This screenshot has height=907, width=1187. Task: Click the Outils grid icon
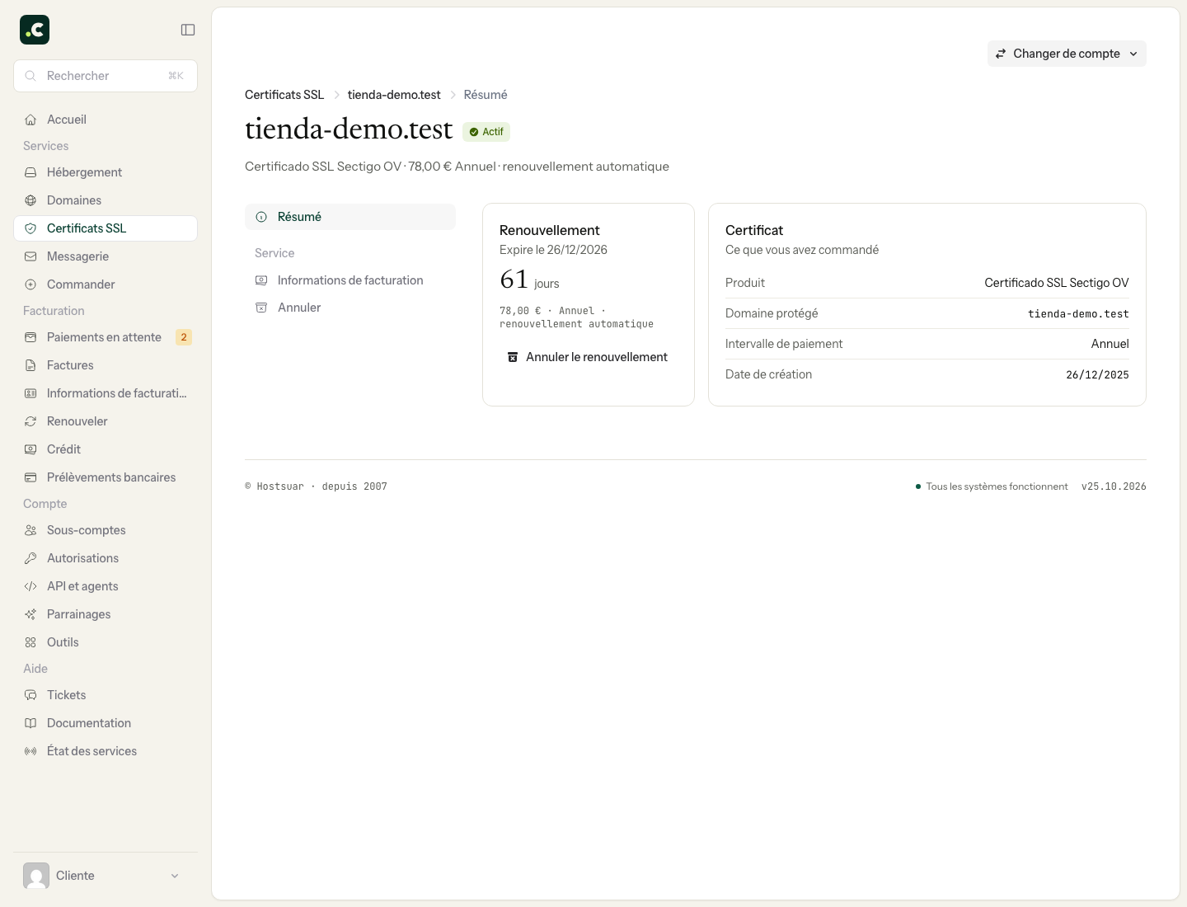point(30,642)
